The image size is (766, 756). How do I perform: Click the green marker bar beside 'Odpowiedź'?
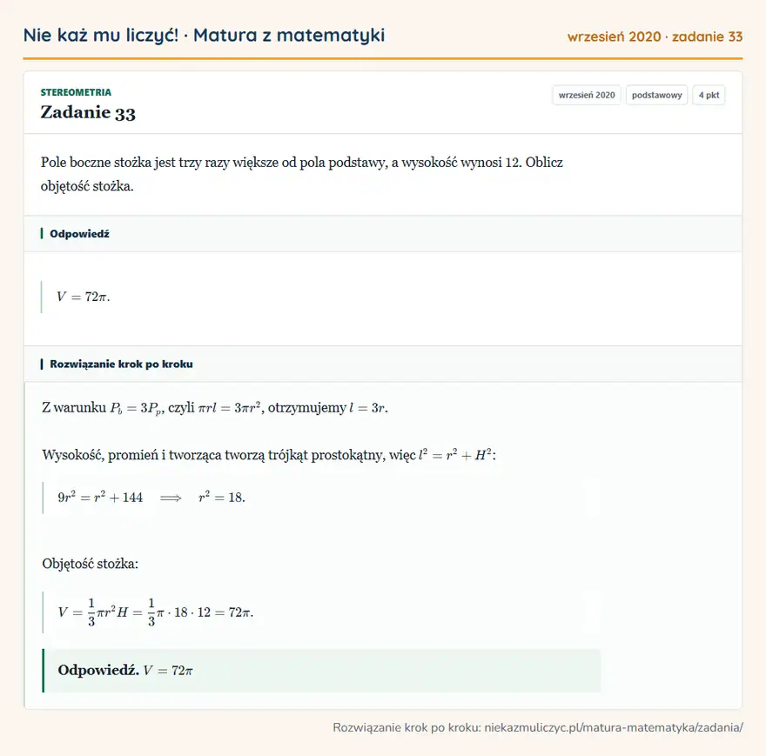[42, 233]
